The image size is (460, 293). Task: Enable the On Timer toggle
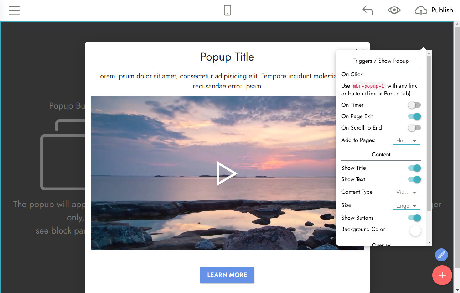(414, 105)
